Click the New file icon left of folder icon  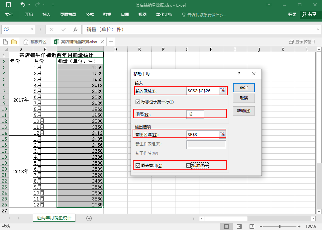5,42
